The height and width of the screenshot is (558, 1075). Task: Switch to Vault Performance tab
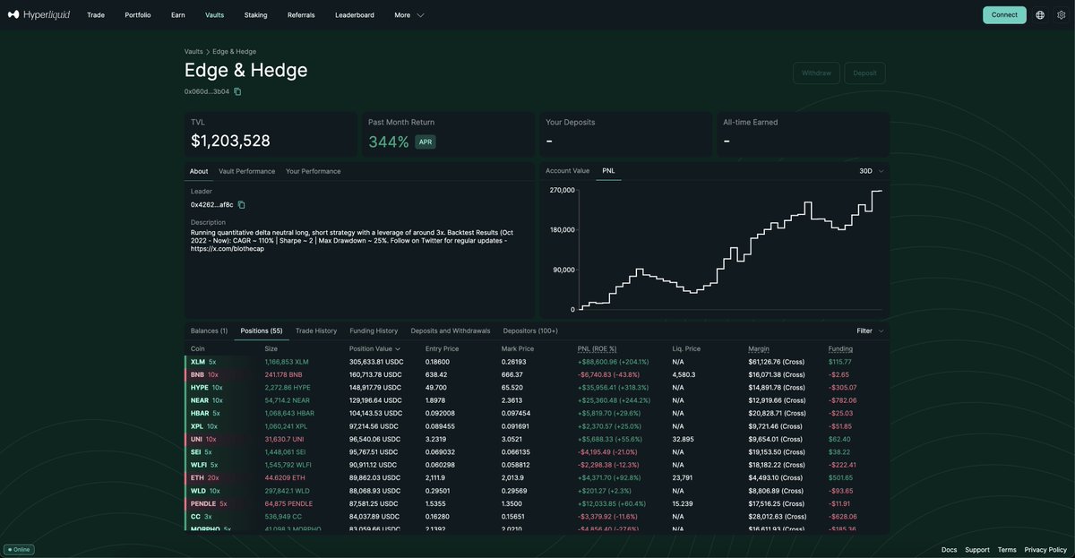pyautogui.click(x=246, y=171)
